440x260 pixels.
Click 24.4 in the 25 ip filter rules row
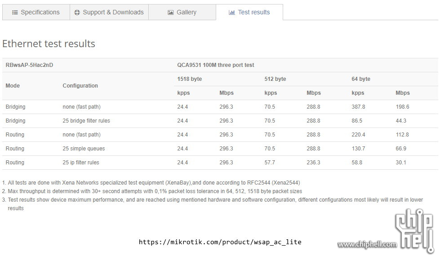(x=182, y=163)
